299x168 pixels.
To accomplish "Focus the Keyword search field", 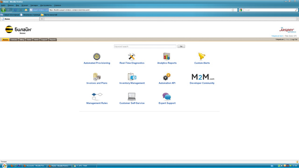I will click(x=145, y=46).
